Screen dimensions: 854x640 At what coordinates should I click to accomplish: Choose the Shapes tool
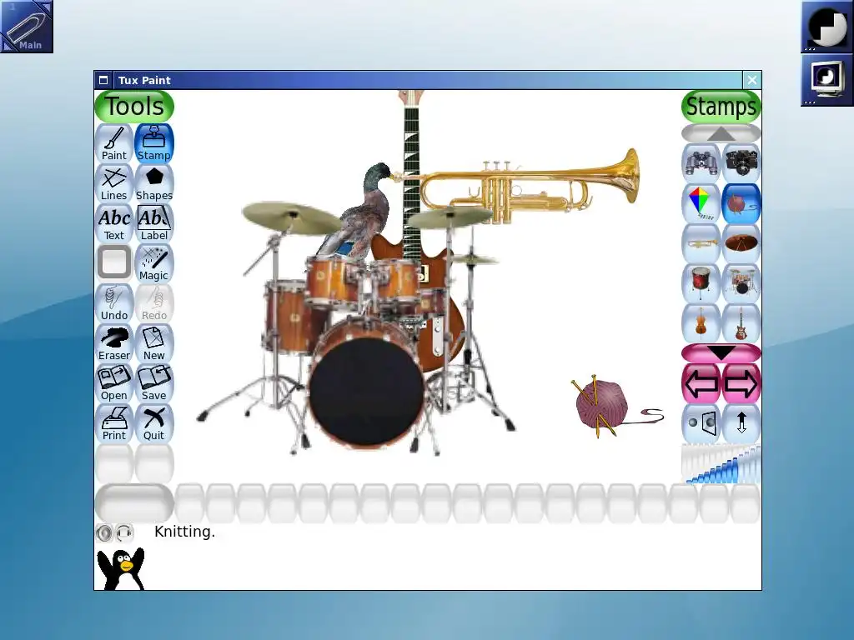click(154, 183)
